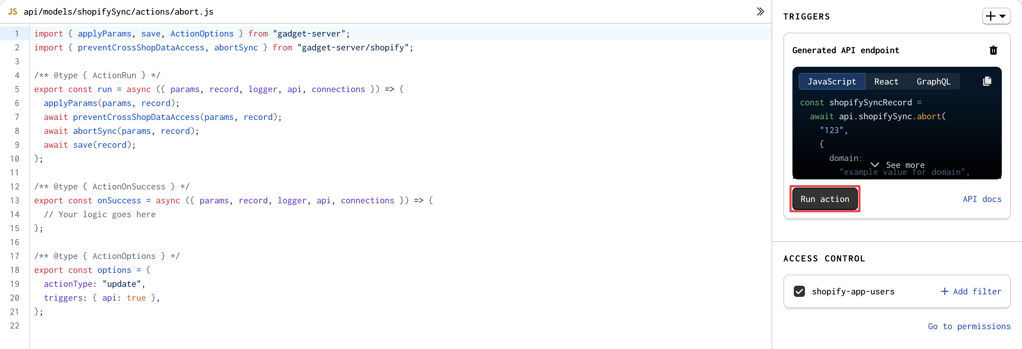Go to permissions page
Viewport: 1022px width, 349px height.
(969, 326)
